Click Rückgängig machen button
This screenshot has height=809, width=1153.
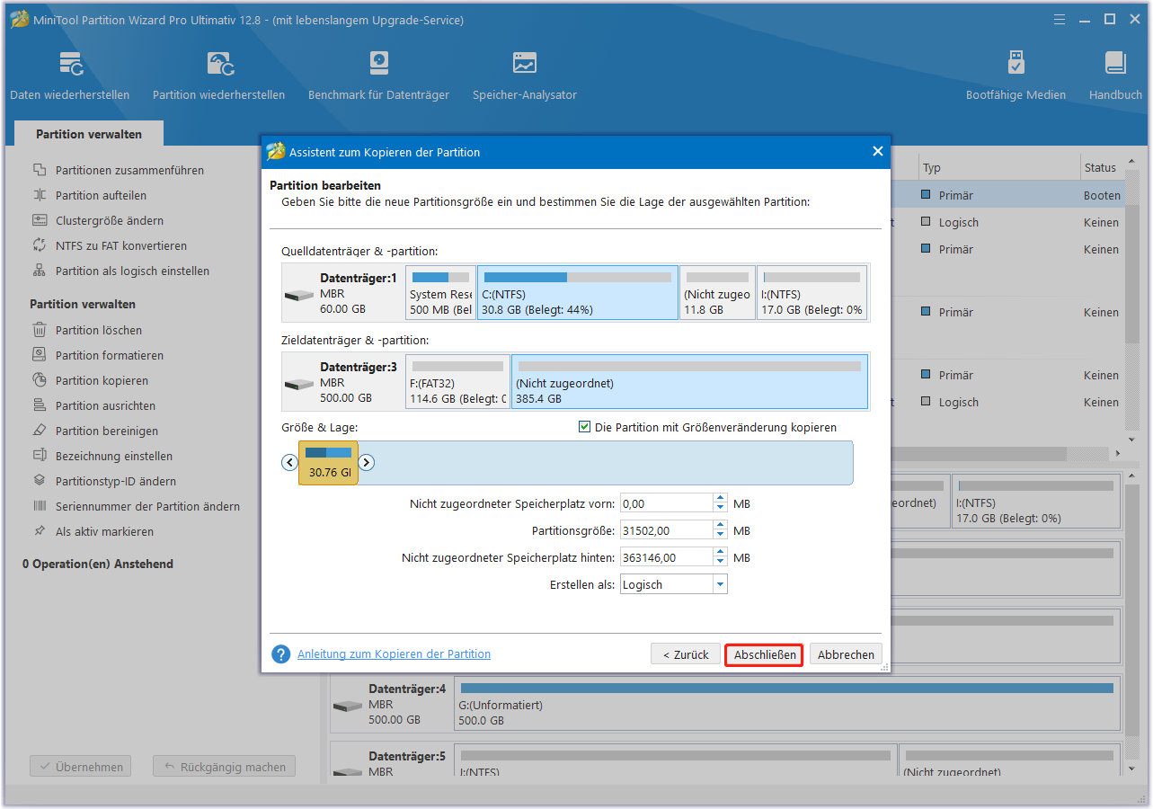224,767
